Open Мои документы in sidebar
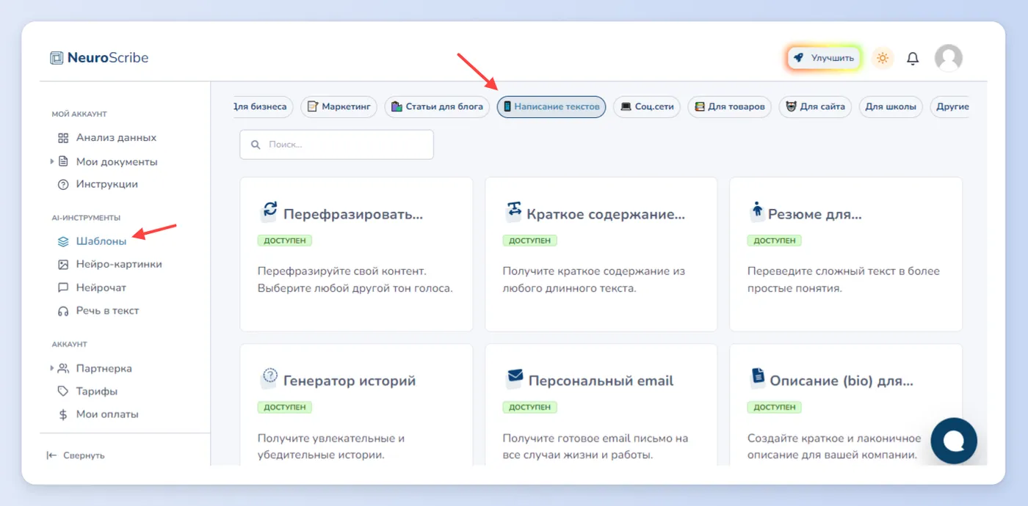 tap(117, 161)
